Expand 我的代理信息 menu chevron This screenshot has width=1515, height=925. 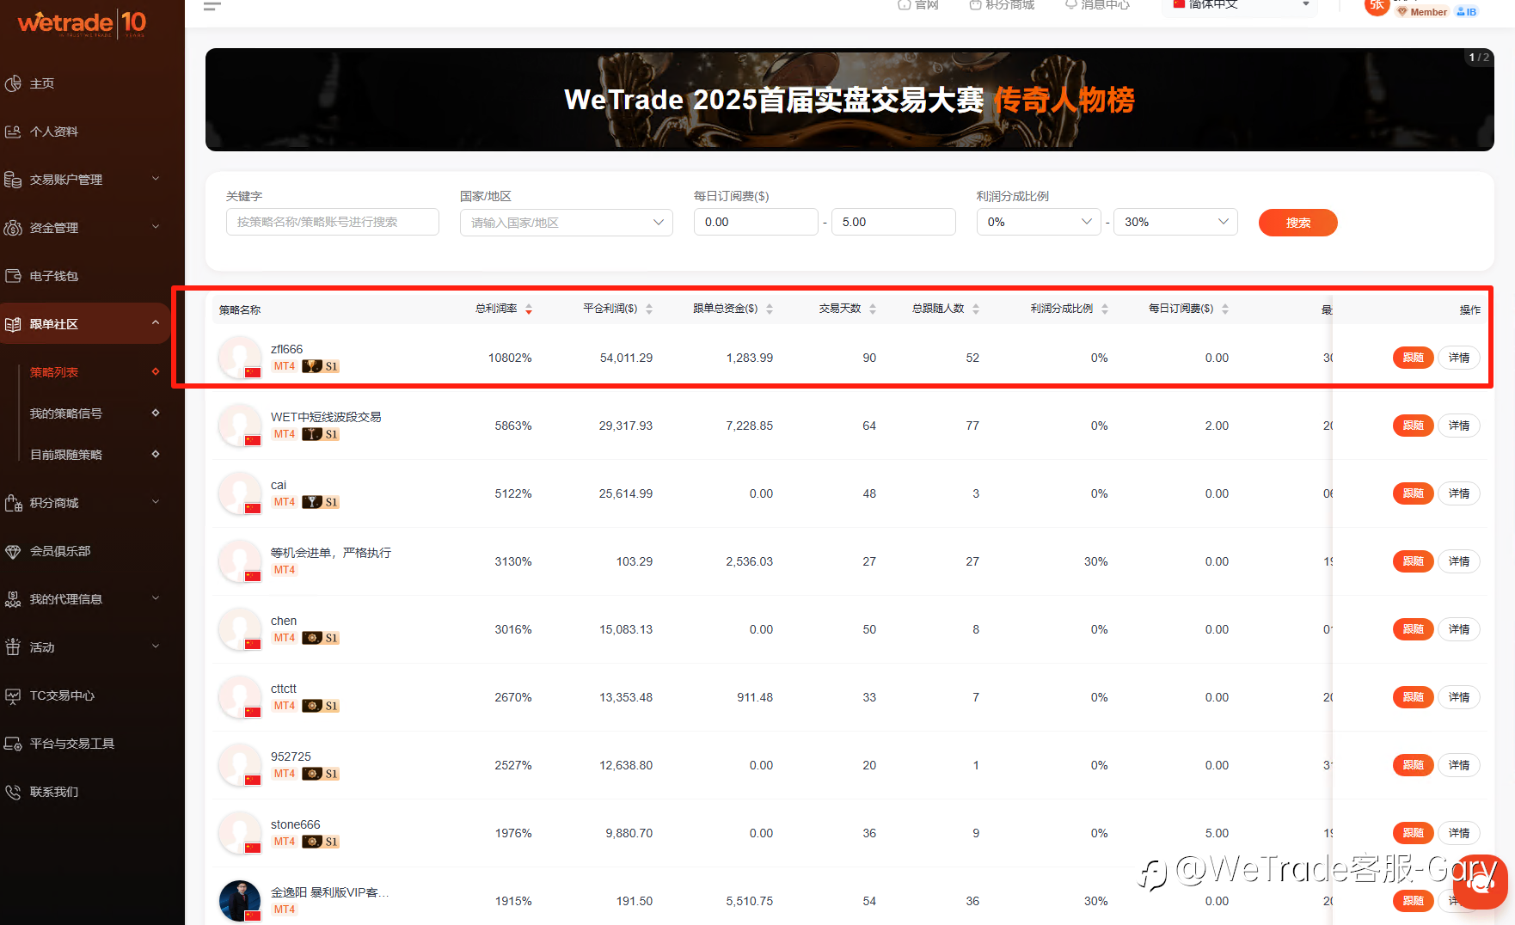point(156,598)
